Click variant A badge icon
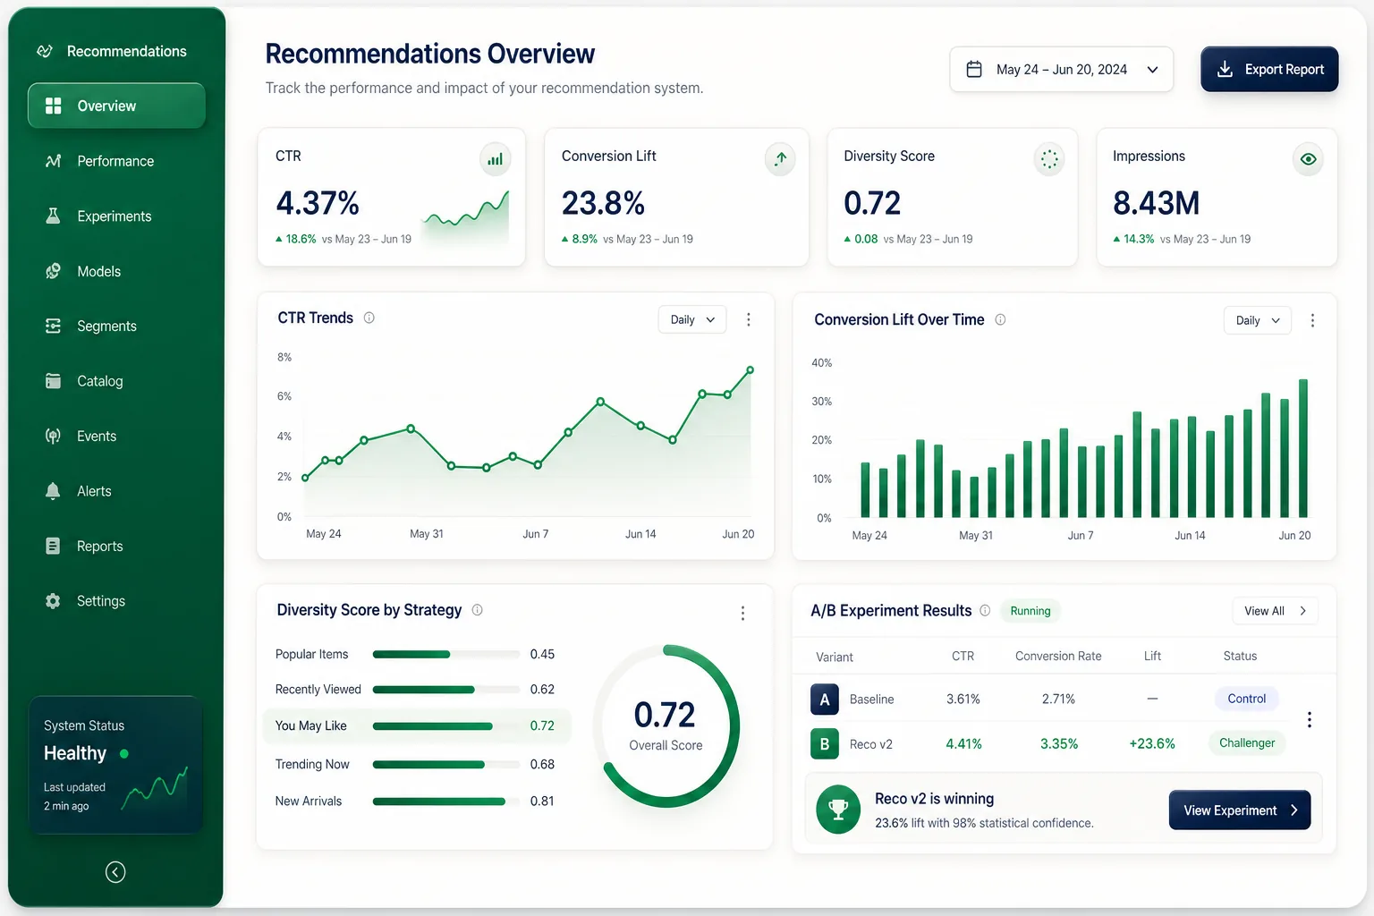 [825, 699]
